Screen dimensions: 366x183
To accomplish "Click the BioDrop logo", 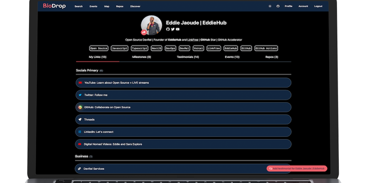I will (54, 6).
